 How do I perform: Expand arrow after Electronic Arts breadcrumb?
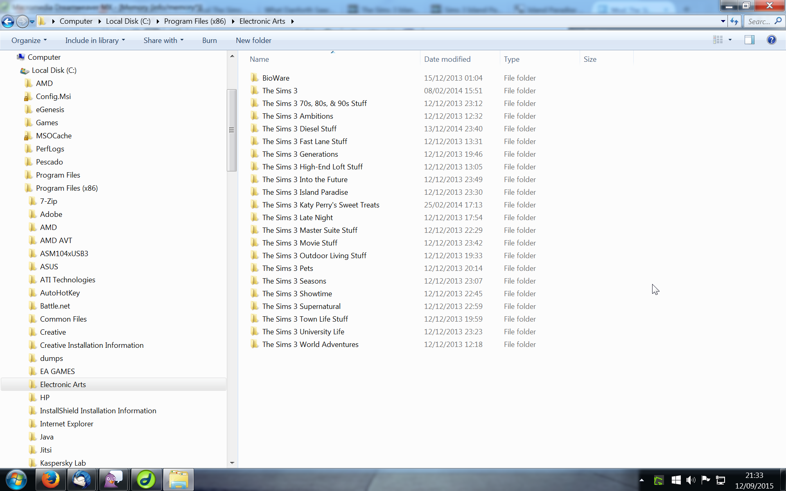[x=292, y=21]
